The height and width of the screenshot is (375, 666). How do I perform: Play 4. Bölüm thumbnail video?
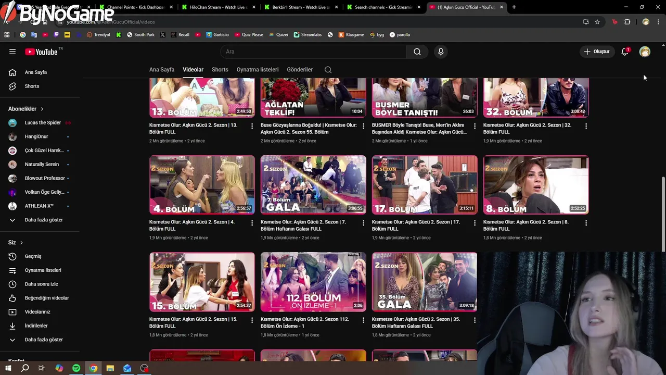click(x=202, y=185)
